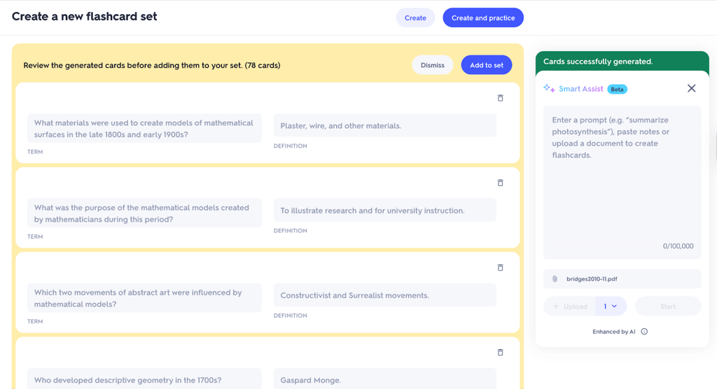Click the 0/100,000 character counter

tap(678, 246)
